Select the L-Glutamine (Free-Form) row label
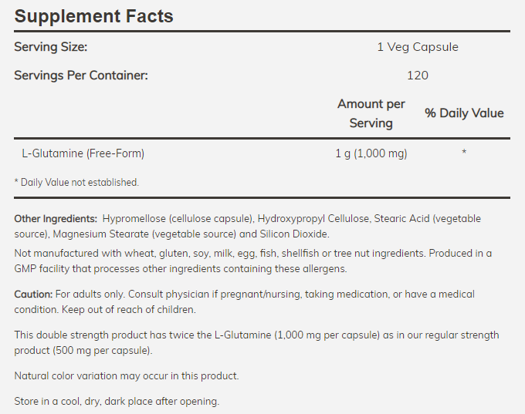Viewport: 525px width, 414px height. (83, 153)
